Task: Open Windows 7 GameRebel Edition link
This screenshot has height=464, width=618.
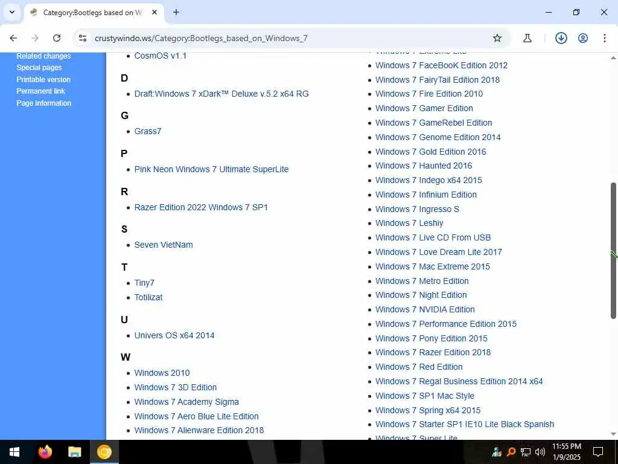Action: point(433,123)
